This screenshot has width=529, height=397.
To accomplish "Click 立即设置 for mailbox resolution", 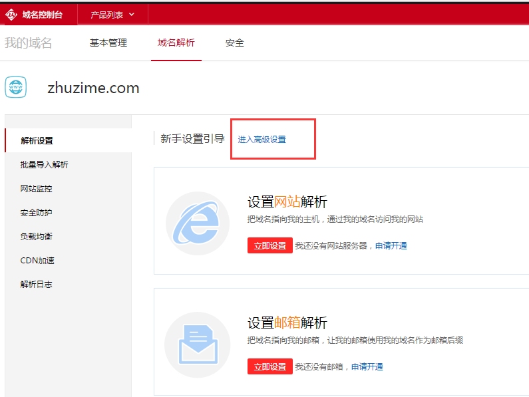I will (x=270, y=366).
